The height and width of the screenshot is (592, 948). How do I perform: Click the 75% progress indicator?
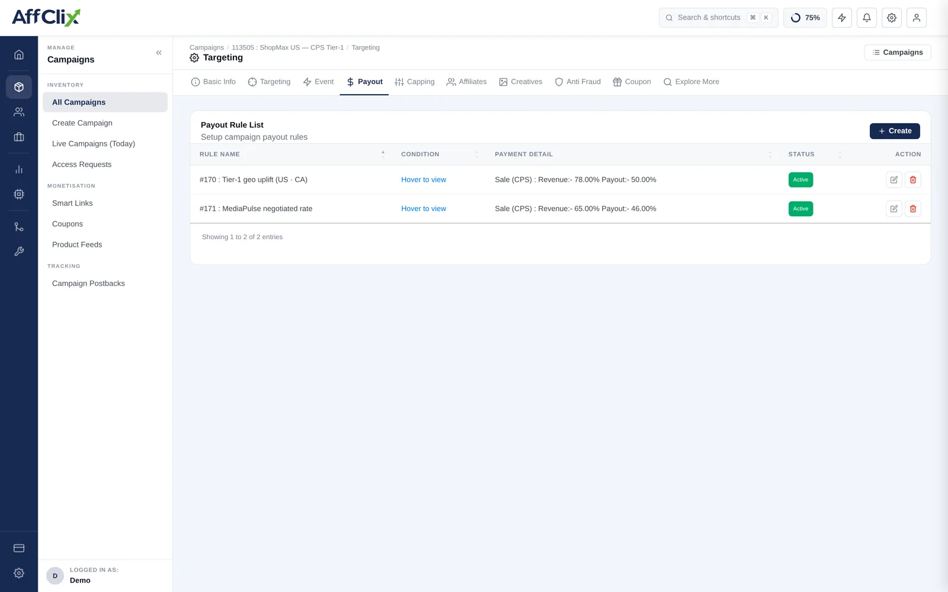tap(805, 18)
